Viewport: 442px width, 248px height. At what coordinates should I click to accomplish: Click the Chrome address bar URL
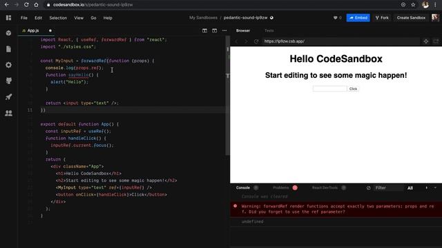[93, 5]
